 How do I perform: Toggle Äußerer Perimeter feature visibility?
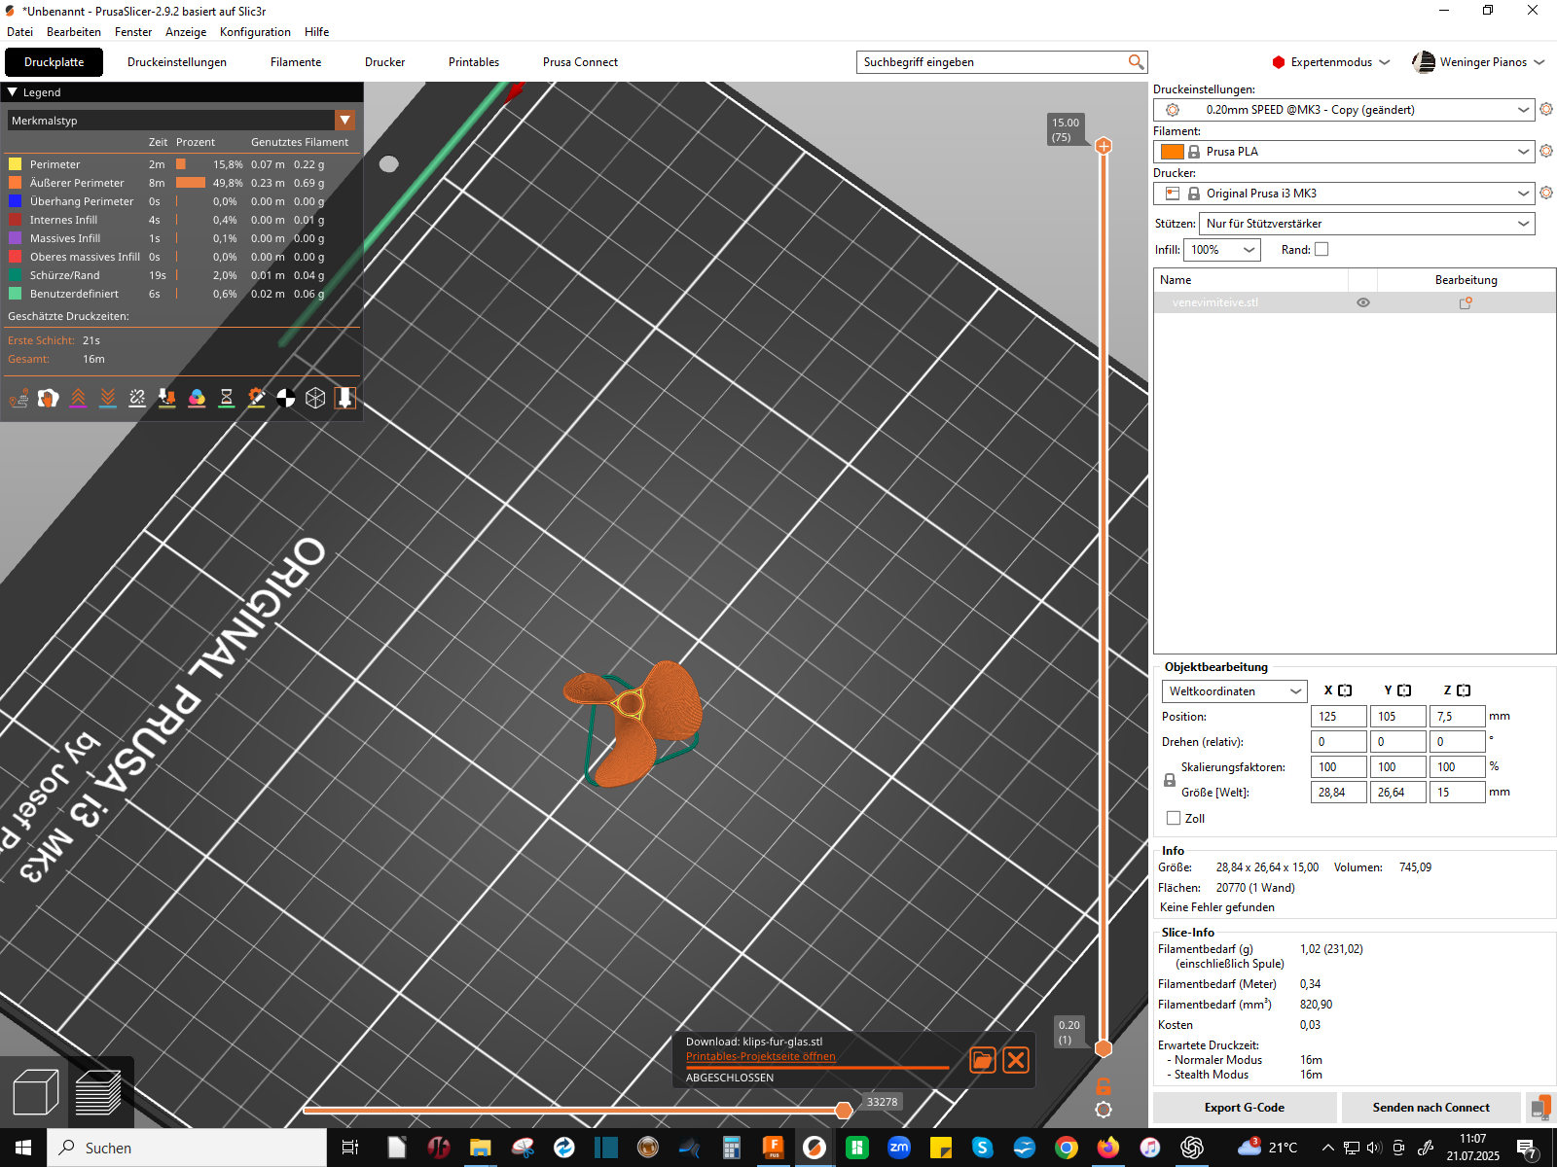pyautogui.click(x=16, y=183)
